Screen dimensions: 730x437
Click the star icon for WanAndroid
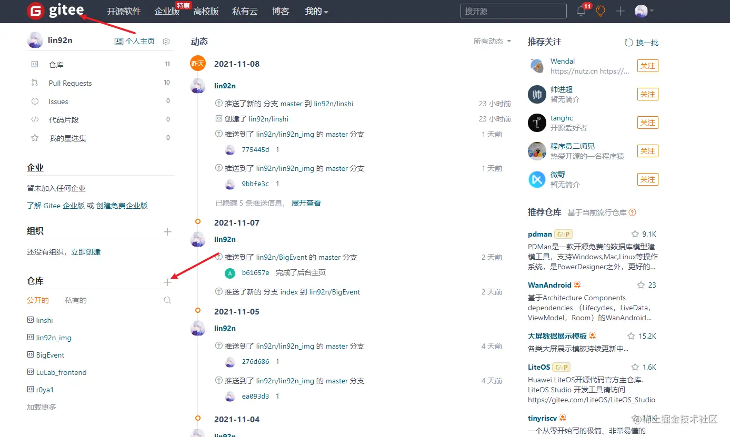pos(641,285)
